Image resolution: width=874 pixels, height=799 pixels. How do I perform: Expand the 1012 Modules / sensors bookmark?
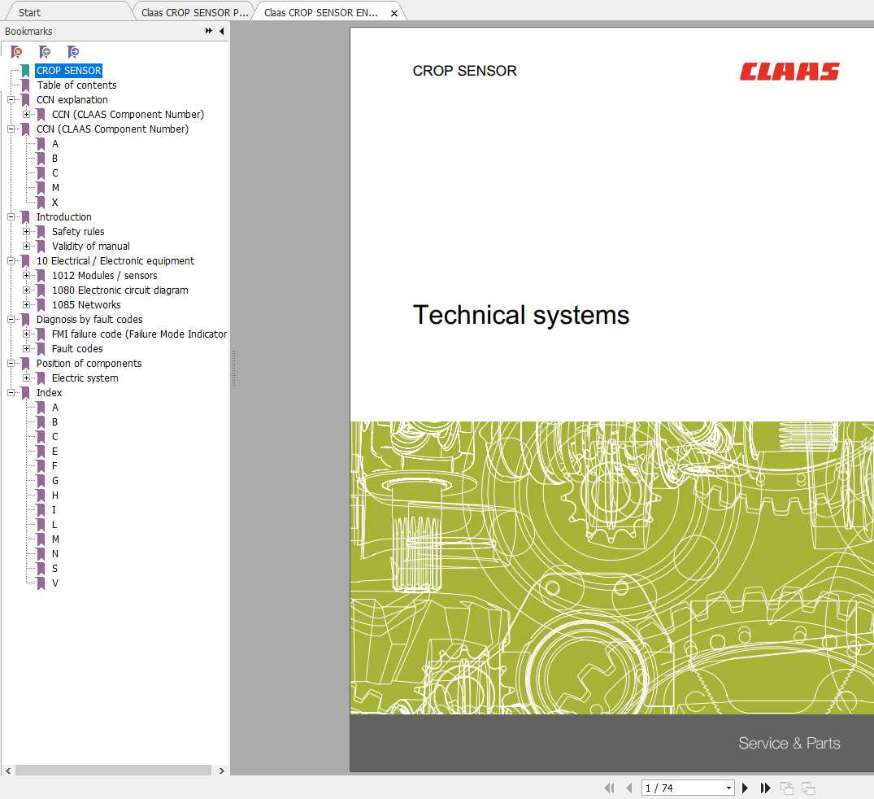27,275
